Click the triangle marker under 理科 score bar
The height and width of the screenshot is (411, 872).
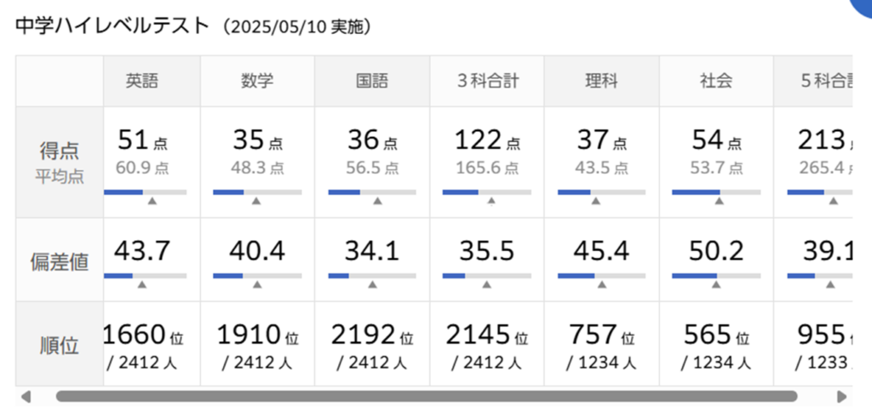click(x=596, y=202)
